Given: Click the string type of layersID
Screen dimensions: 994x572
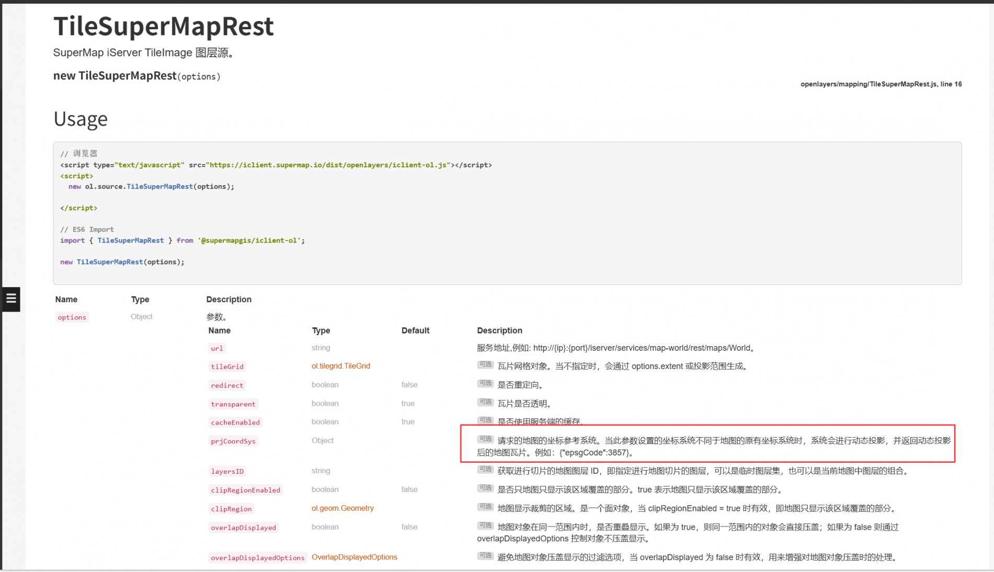Looking at the screenshot, I should 321,471.
